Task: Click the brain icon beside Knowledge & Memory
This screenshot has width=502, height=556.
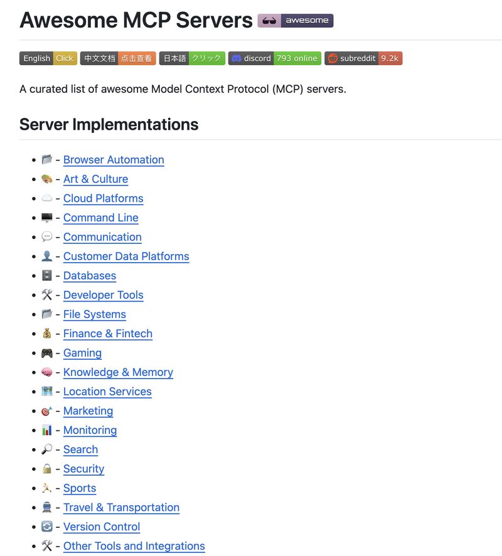Action: click(47, 372)
